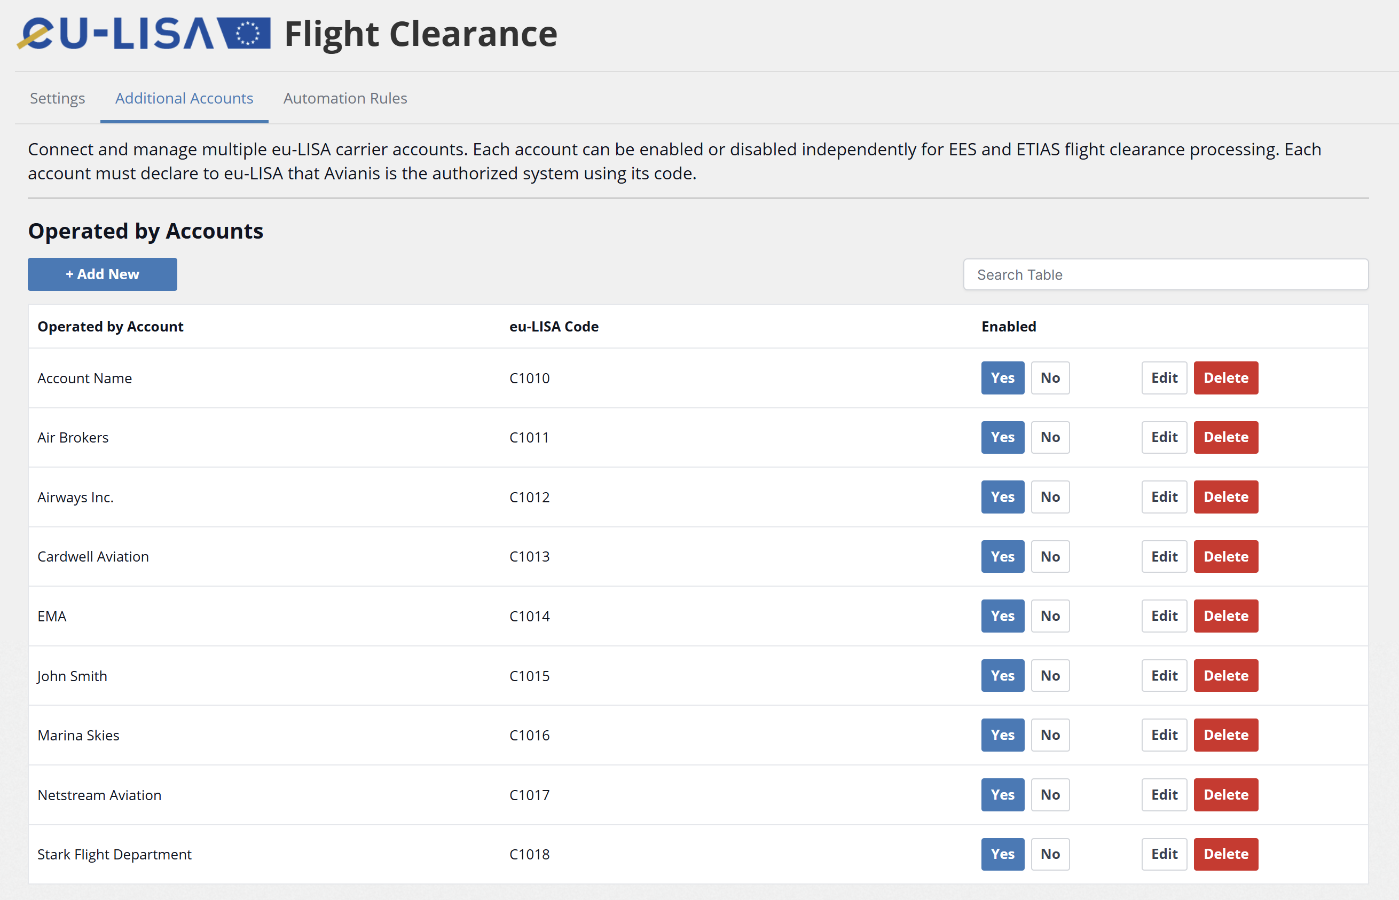The height and width of the screenshot is (900, 1399).
Task: Click the eu-LISA logo
Action: coord(143,33)
